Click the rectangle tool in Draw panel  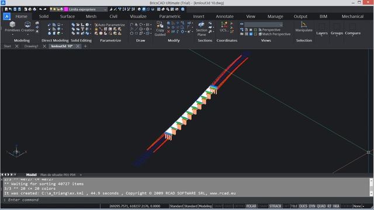pyautogui.click(x=136, y=33)
